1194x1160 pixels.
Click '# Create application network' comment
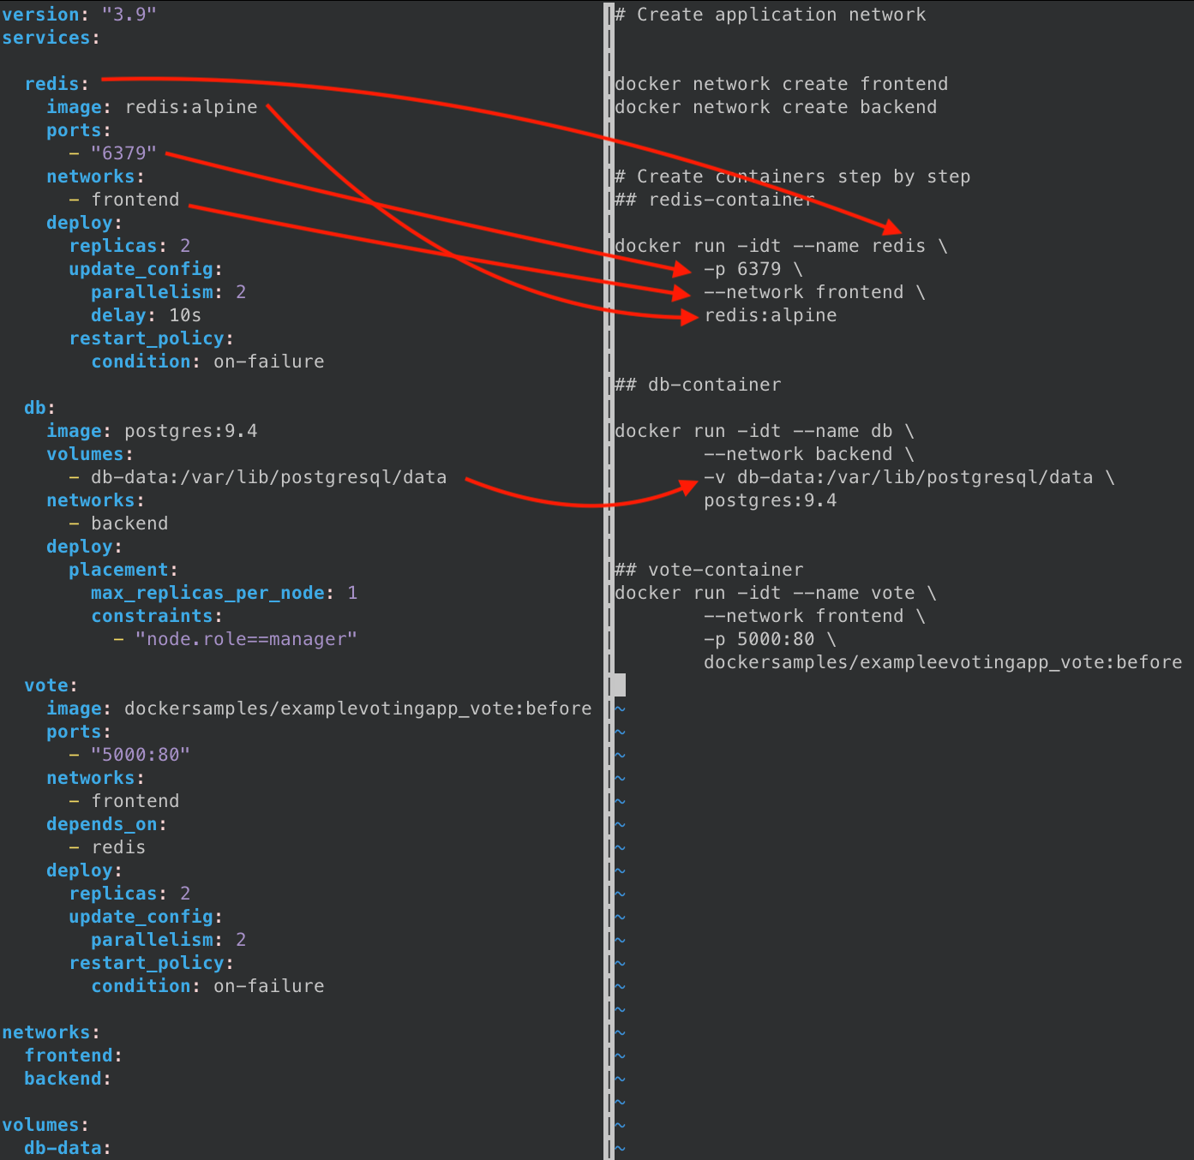pos(771,15)
